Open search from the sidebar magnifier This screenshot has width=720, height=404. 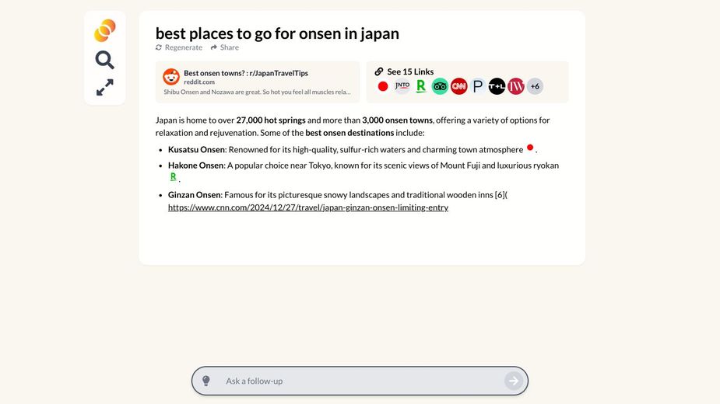pyautogui.click(x=105, y=60)
